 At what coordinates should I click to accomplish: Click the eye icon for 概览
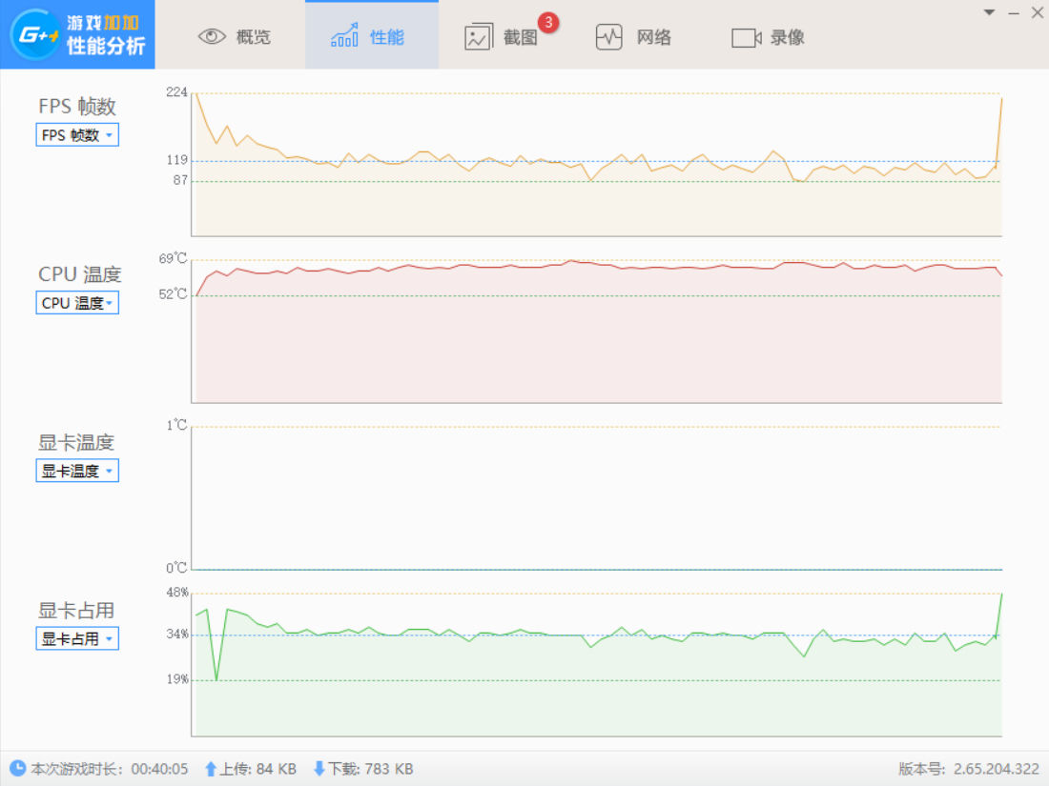[x=212, y=37]
